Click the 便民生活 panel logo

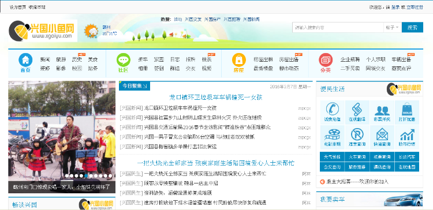pos(404,89)
